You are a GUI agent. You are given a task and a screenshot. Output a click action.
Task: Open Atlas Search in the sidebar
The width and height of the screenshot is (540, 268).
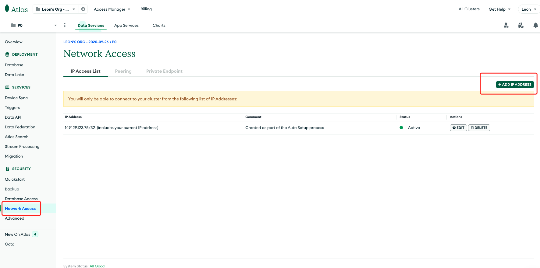(x=16, y=137)
